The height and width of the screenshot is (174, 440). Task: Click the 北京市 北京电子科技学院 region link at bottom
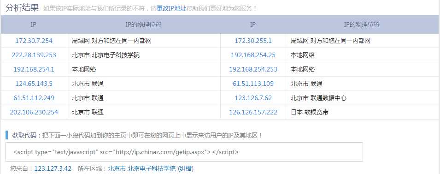[142, 168]
